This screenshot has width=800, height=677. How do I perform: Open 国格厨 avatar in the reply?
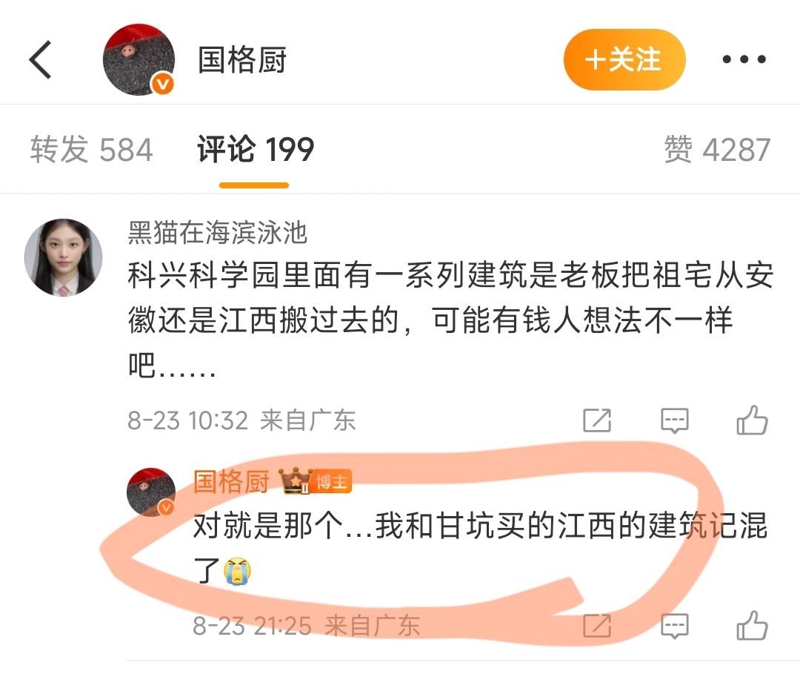coord(151,492)
